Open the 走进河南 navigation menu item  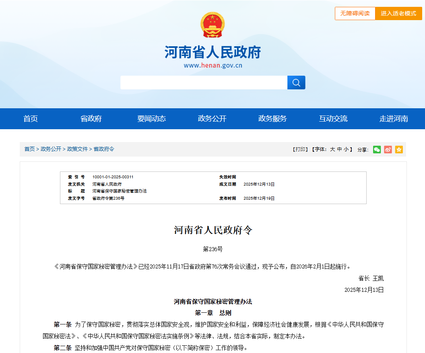tap(393, 119)
